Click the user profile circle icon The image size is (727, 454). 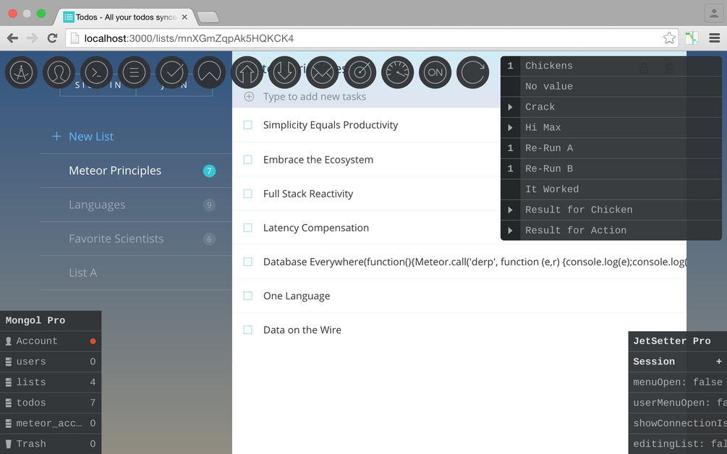59,72
